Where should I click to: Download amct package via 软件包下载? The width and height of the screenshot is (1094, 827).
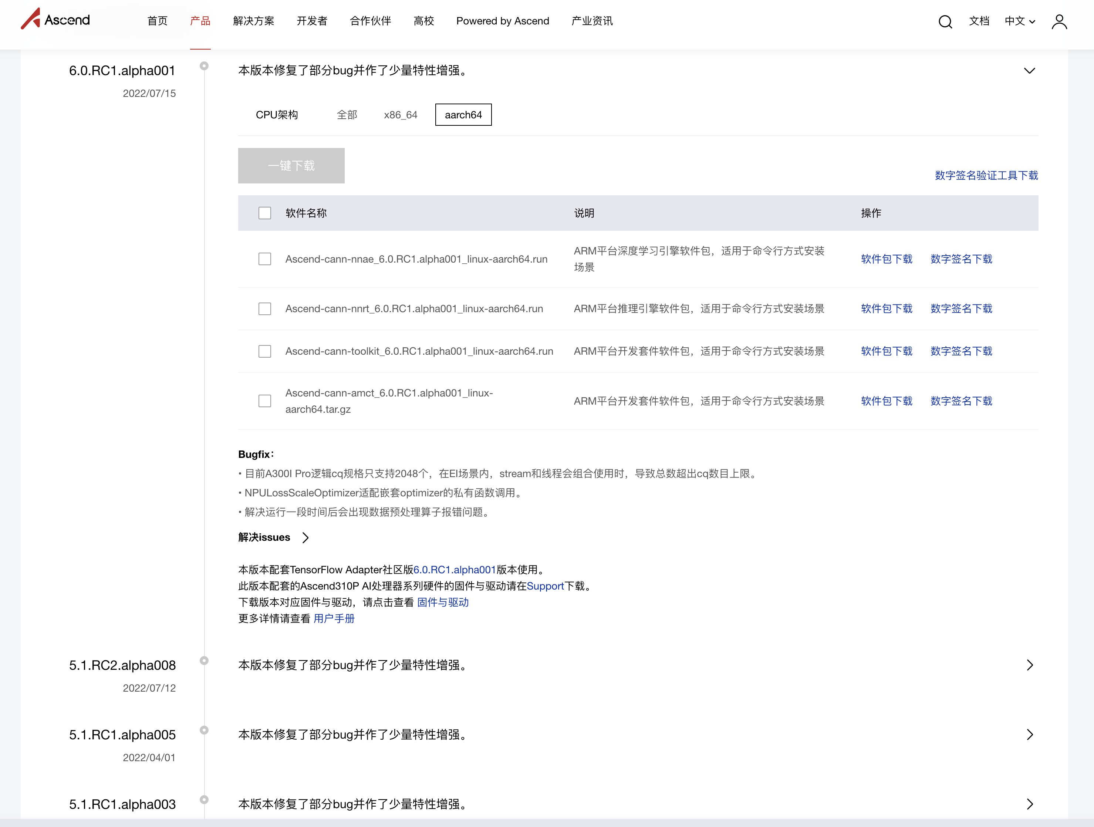pyautogui.click(x=886, y=401)
